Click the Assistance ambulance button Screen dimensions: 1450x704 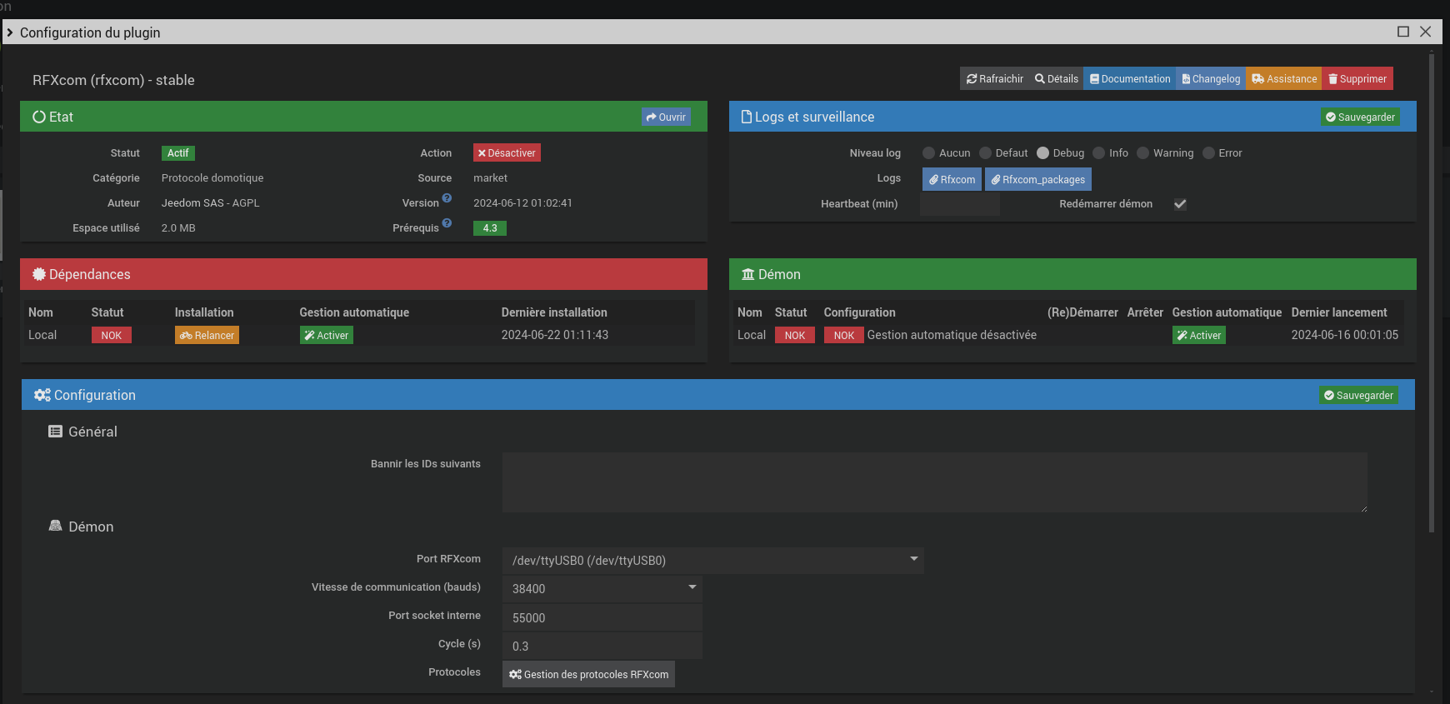pos(1284,79)
